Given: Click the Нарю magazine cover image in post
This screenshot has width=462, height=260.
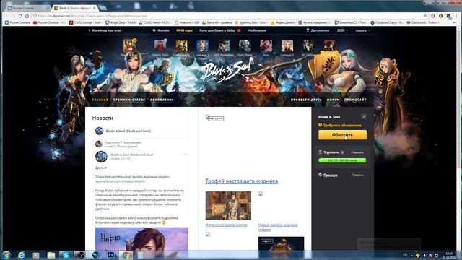Looking at the screenshot, I should coord(141,239).
